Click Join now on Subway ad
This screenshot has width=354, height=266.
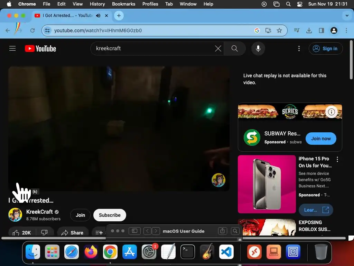(321, 139)
